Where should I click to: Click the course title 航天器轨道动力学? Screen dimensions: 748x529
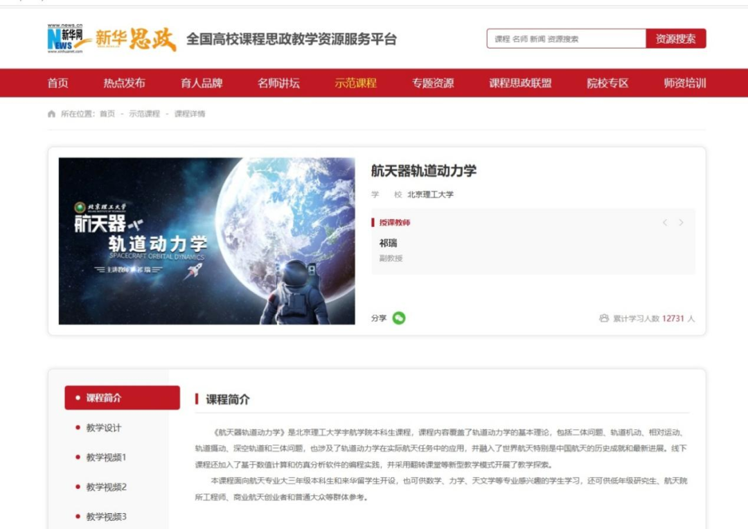coord(424,171)
